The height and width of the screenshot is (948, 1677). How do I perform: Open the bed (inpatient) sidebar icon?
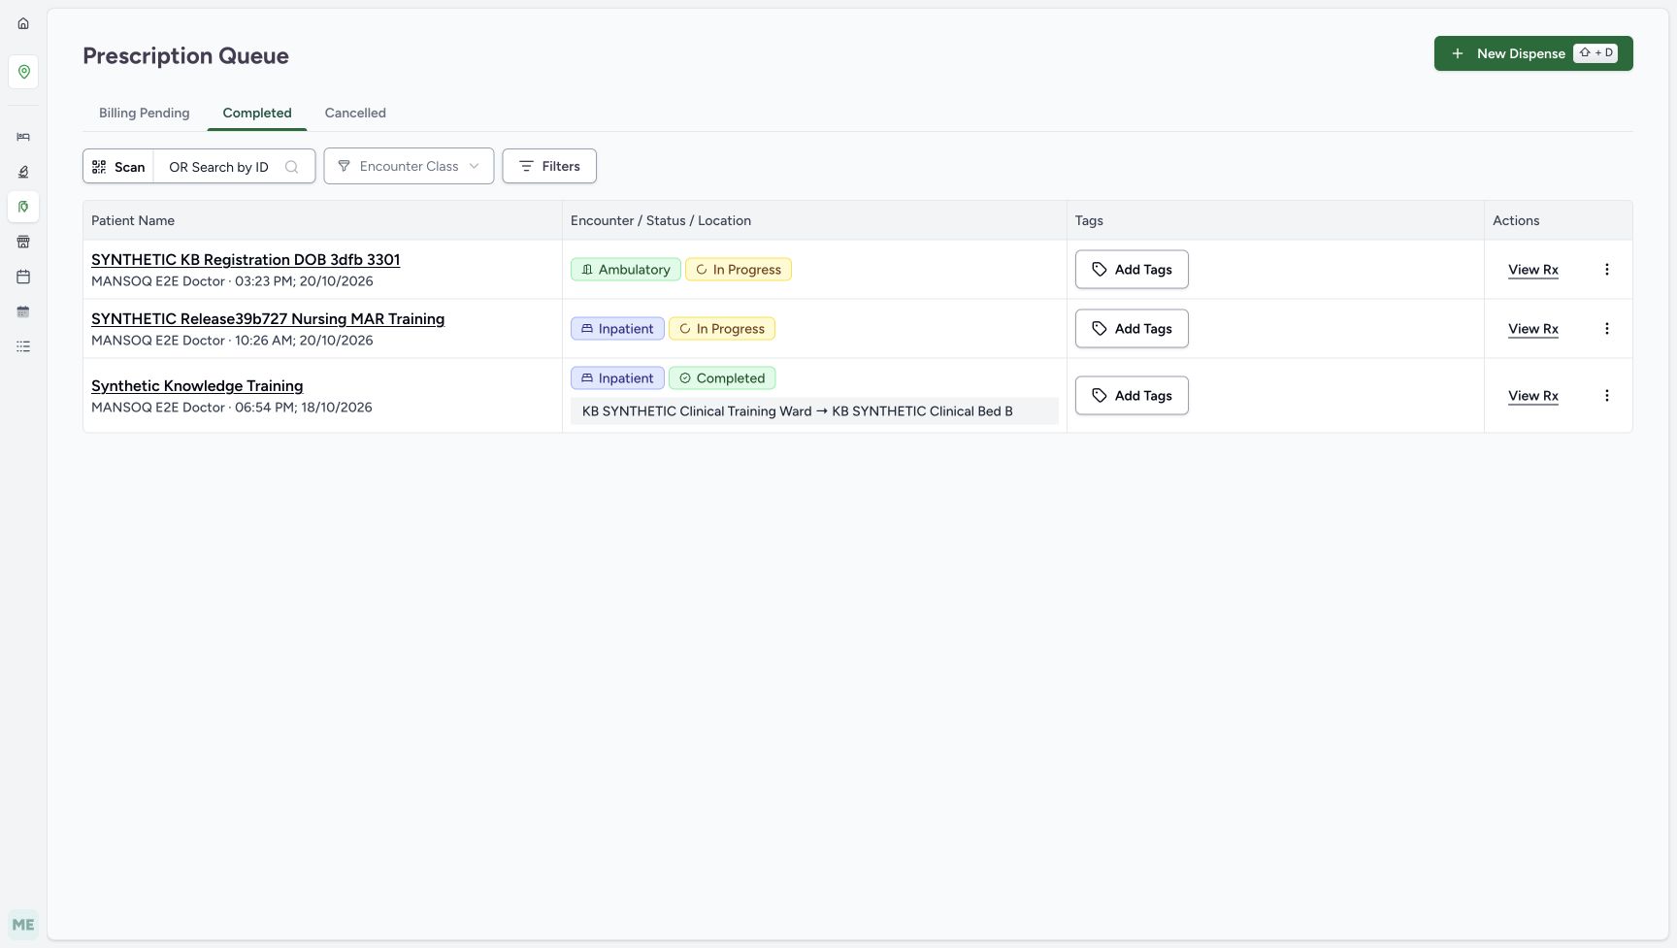click(23, 137)
